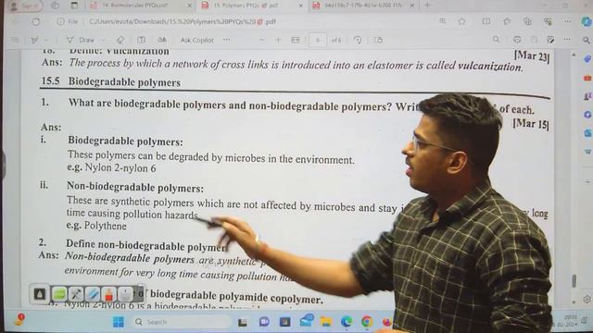Click the scrollbar up arrow
This screenshot has width=593, height=333.
coord(574,55)
